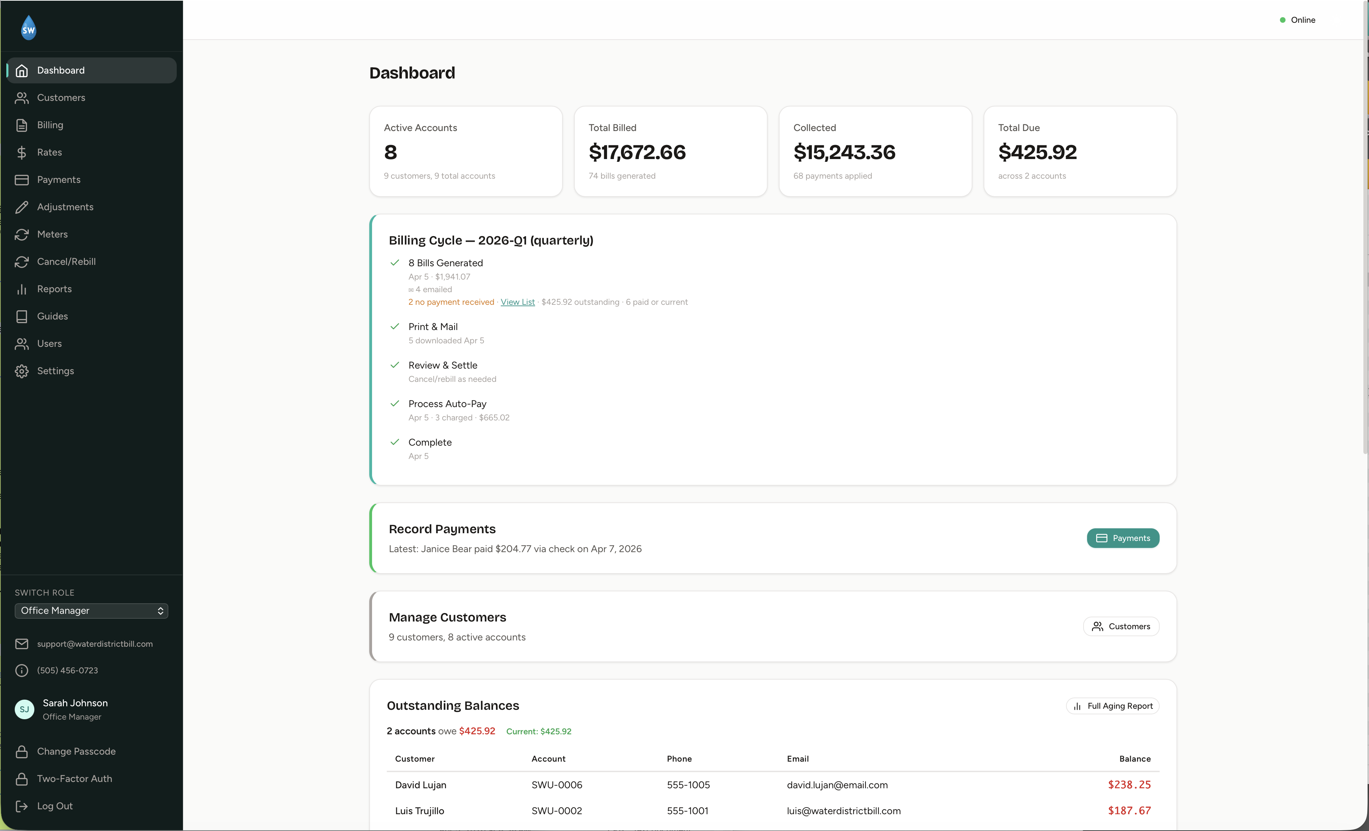
Task: Click account number SWU-0006
Action: [557, 785]
